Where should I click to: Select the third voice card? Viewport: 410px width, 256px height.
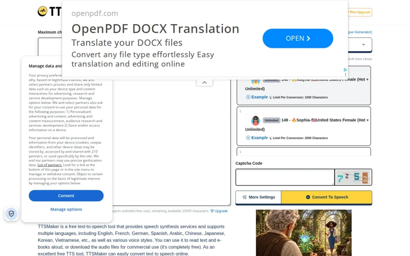(303, 152)
